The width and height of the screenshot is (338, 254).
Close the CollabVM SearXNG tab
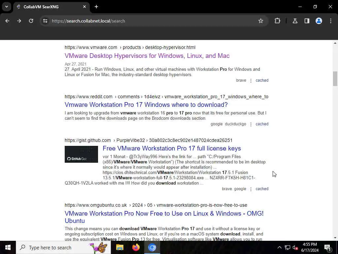click(x=84, y=7)
